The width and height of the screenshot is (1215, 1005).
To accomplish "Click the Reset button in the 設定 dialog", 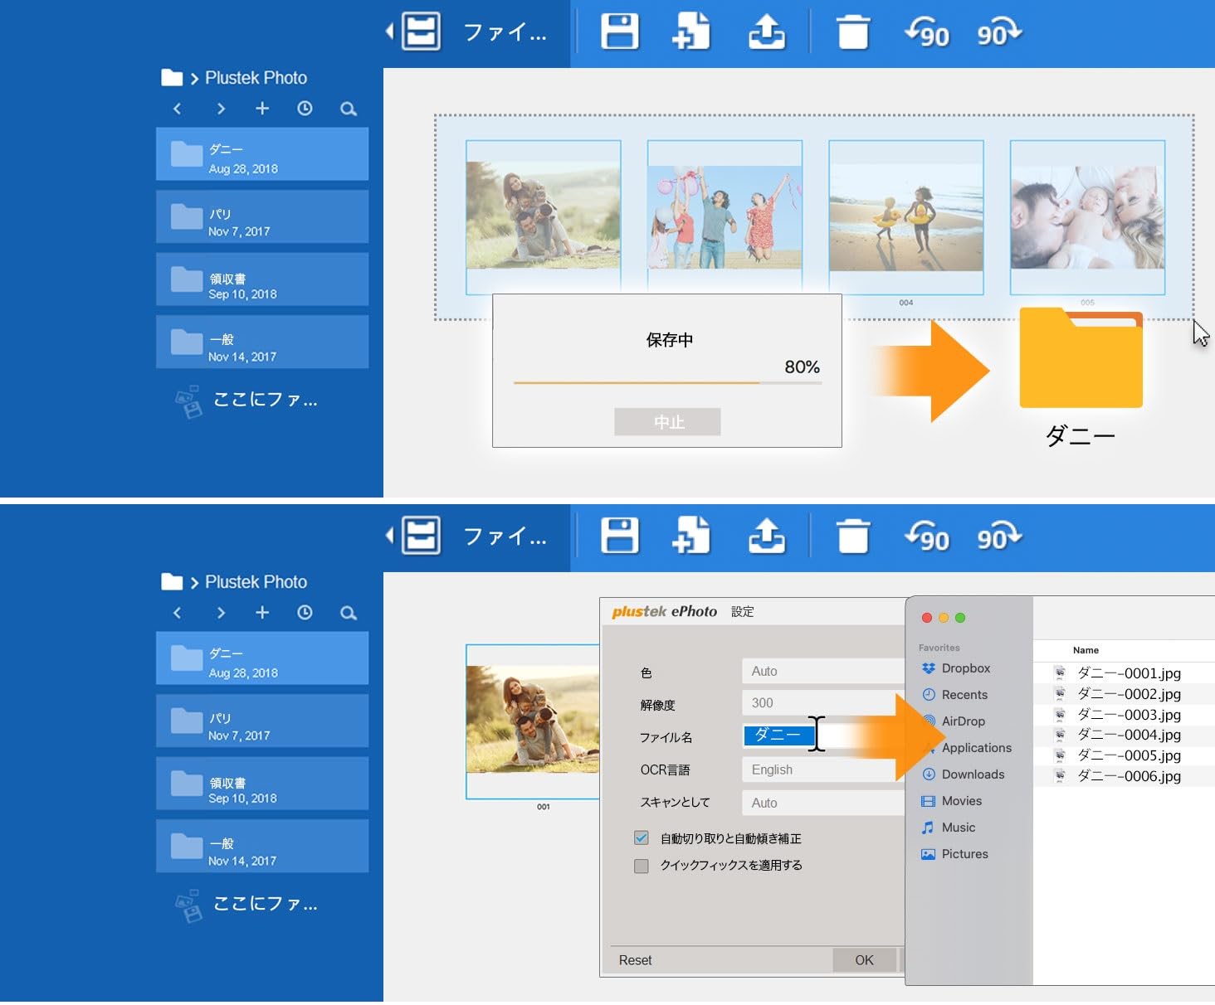I will [x=635, y=960].
